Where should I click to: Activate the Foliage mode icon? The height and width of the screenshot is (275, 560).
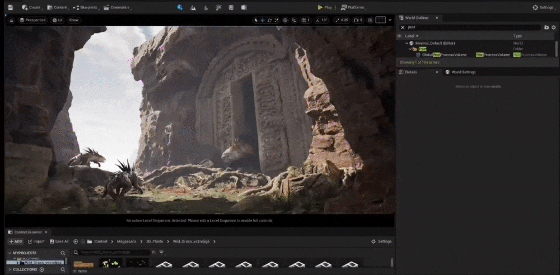click(206, 8)
